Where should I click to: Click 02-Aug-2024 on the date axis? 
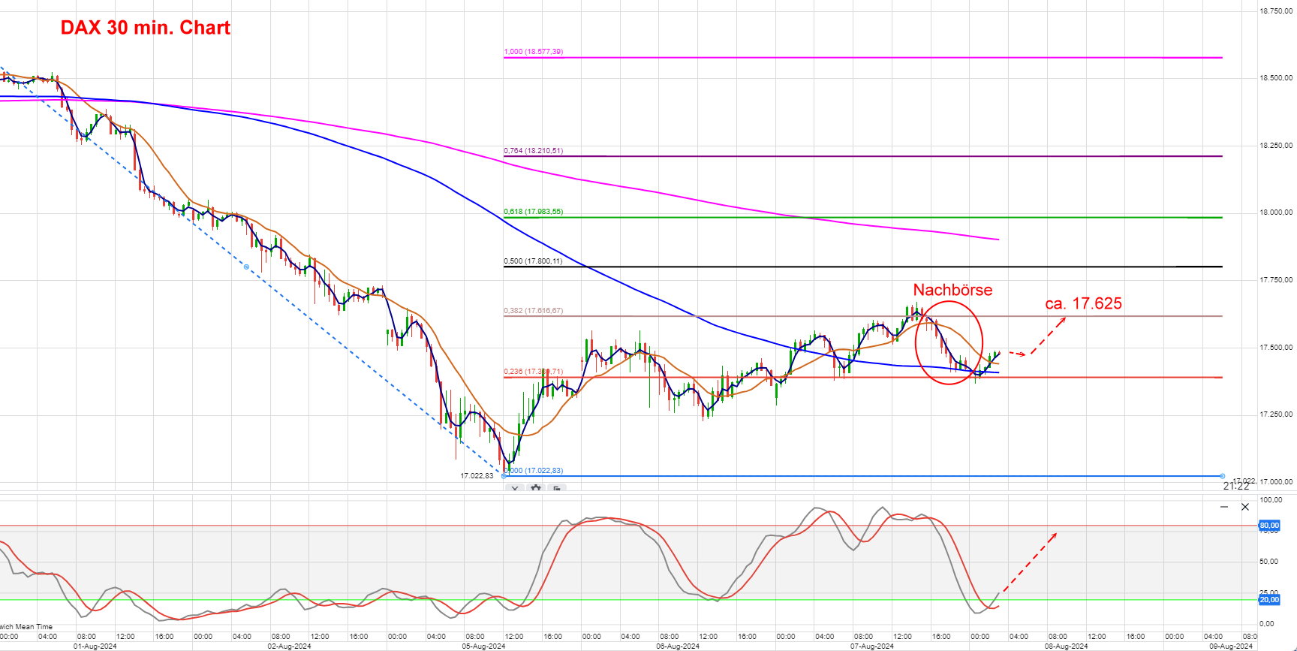pyautogui.click(x=289, y=646)
